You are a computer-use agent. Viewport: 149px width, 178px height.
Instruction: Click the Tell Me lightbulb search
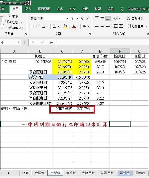coord(122,9)
